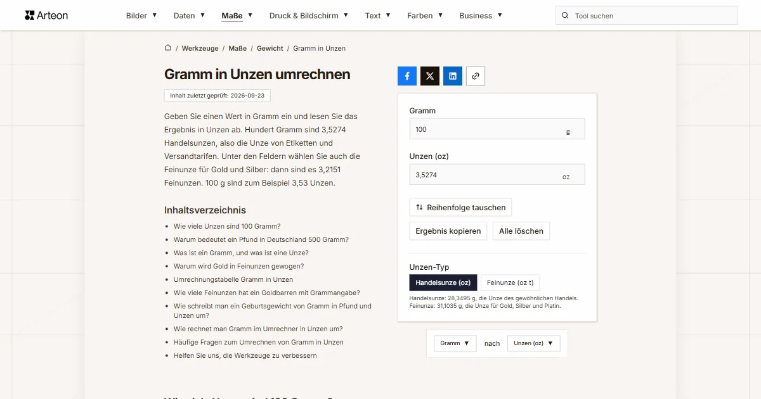Select Handelsunze (oz) type
The height and width of the screenshot is (399, 761).
click(443, 282)
